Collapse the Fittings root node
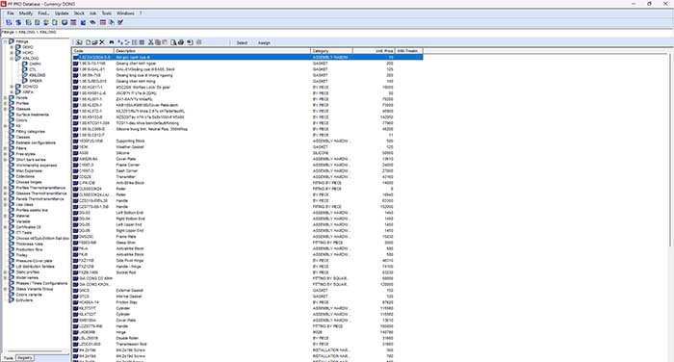674x362 pixels. [5, 41]
